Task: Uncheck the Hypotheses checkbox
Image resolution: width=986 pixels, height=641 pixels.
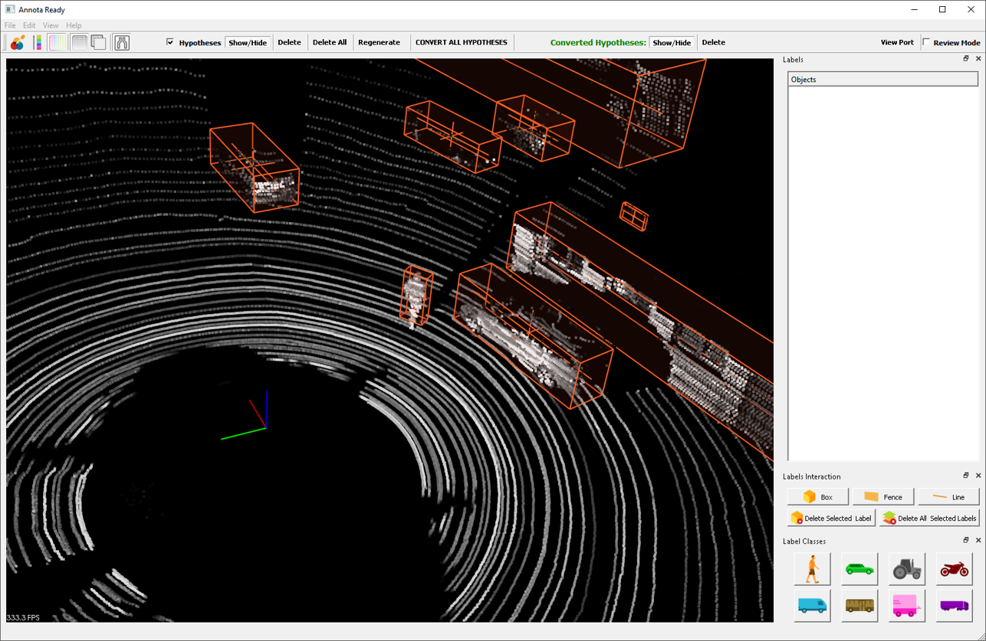Action: click(170, 42)
